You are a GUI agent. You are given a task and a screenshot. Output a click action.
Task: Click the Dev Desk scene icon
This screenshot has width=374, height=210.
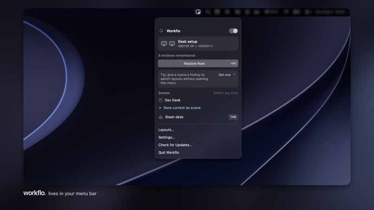pos(161,100)
